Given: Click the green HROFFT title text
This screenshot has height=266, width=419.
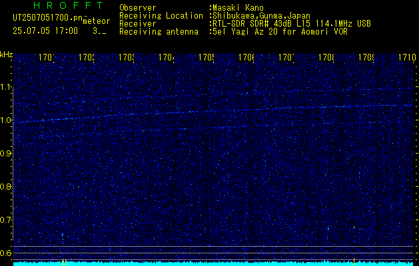Looking at the screenshot, I should click(x=69, y=5).
